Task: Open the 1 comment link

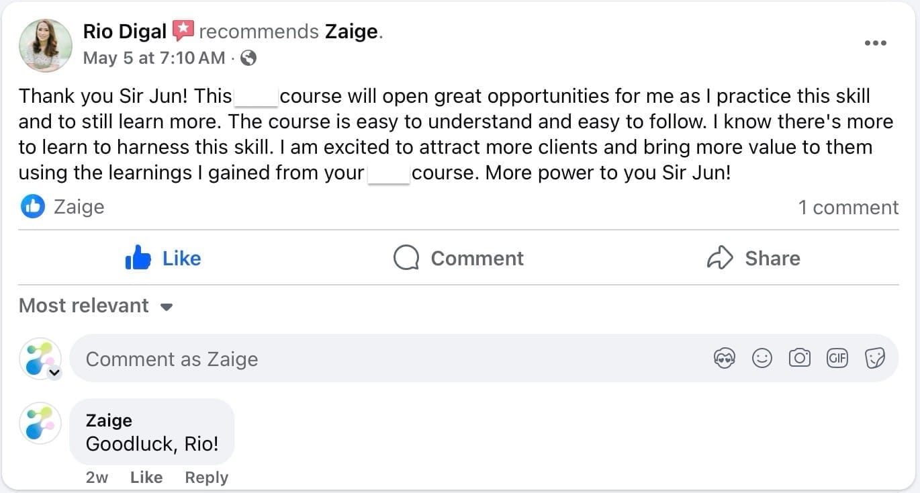Action: [847, 208]
